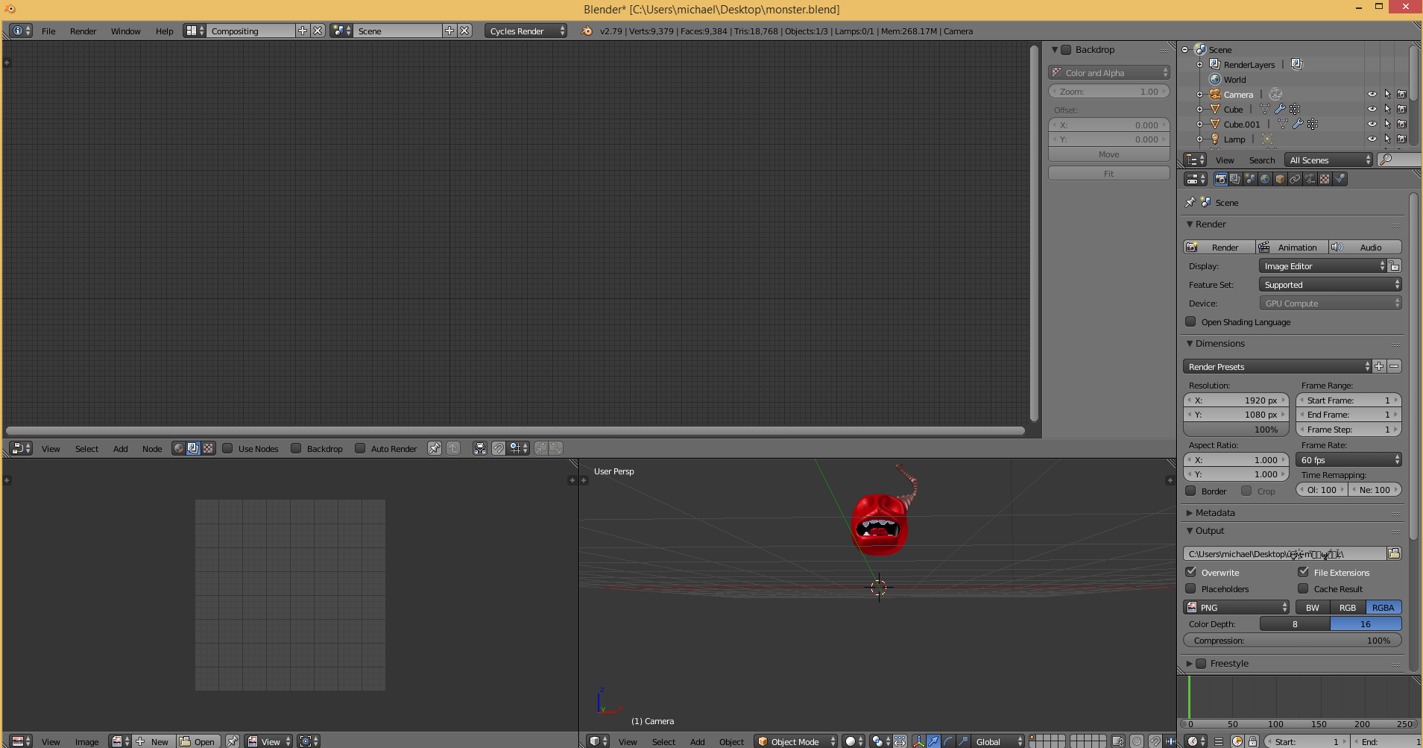Open the PNG file format dropdown
This screenshot has height=748, width=1423.
tap(1236, 607)
